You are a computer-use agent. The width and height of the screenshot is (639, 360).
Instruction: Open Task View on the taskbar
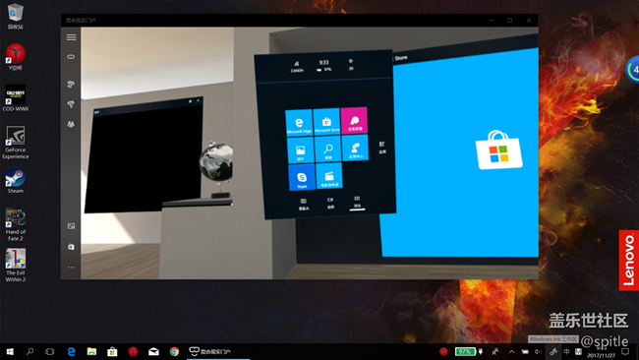click(x=50, y=351)
